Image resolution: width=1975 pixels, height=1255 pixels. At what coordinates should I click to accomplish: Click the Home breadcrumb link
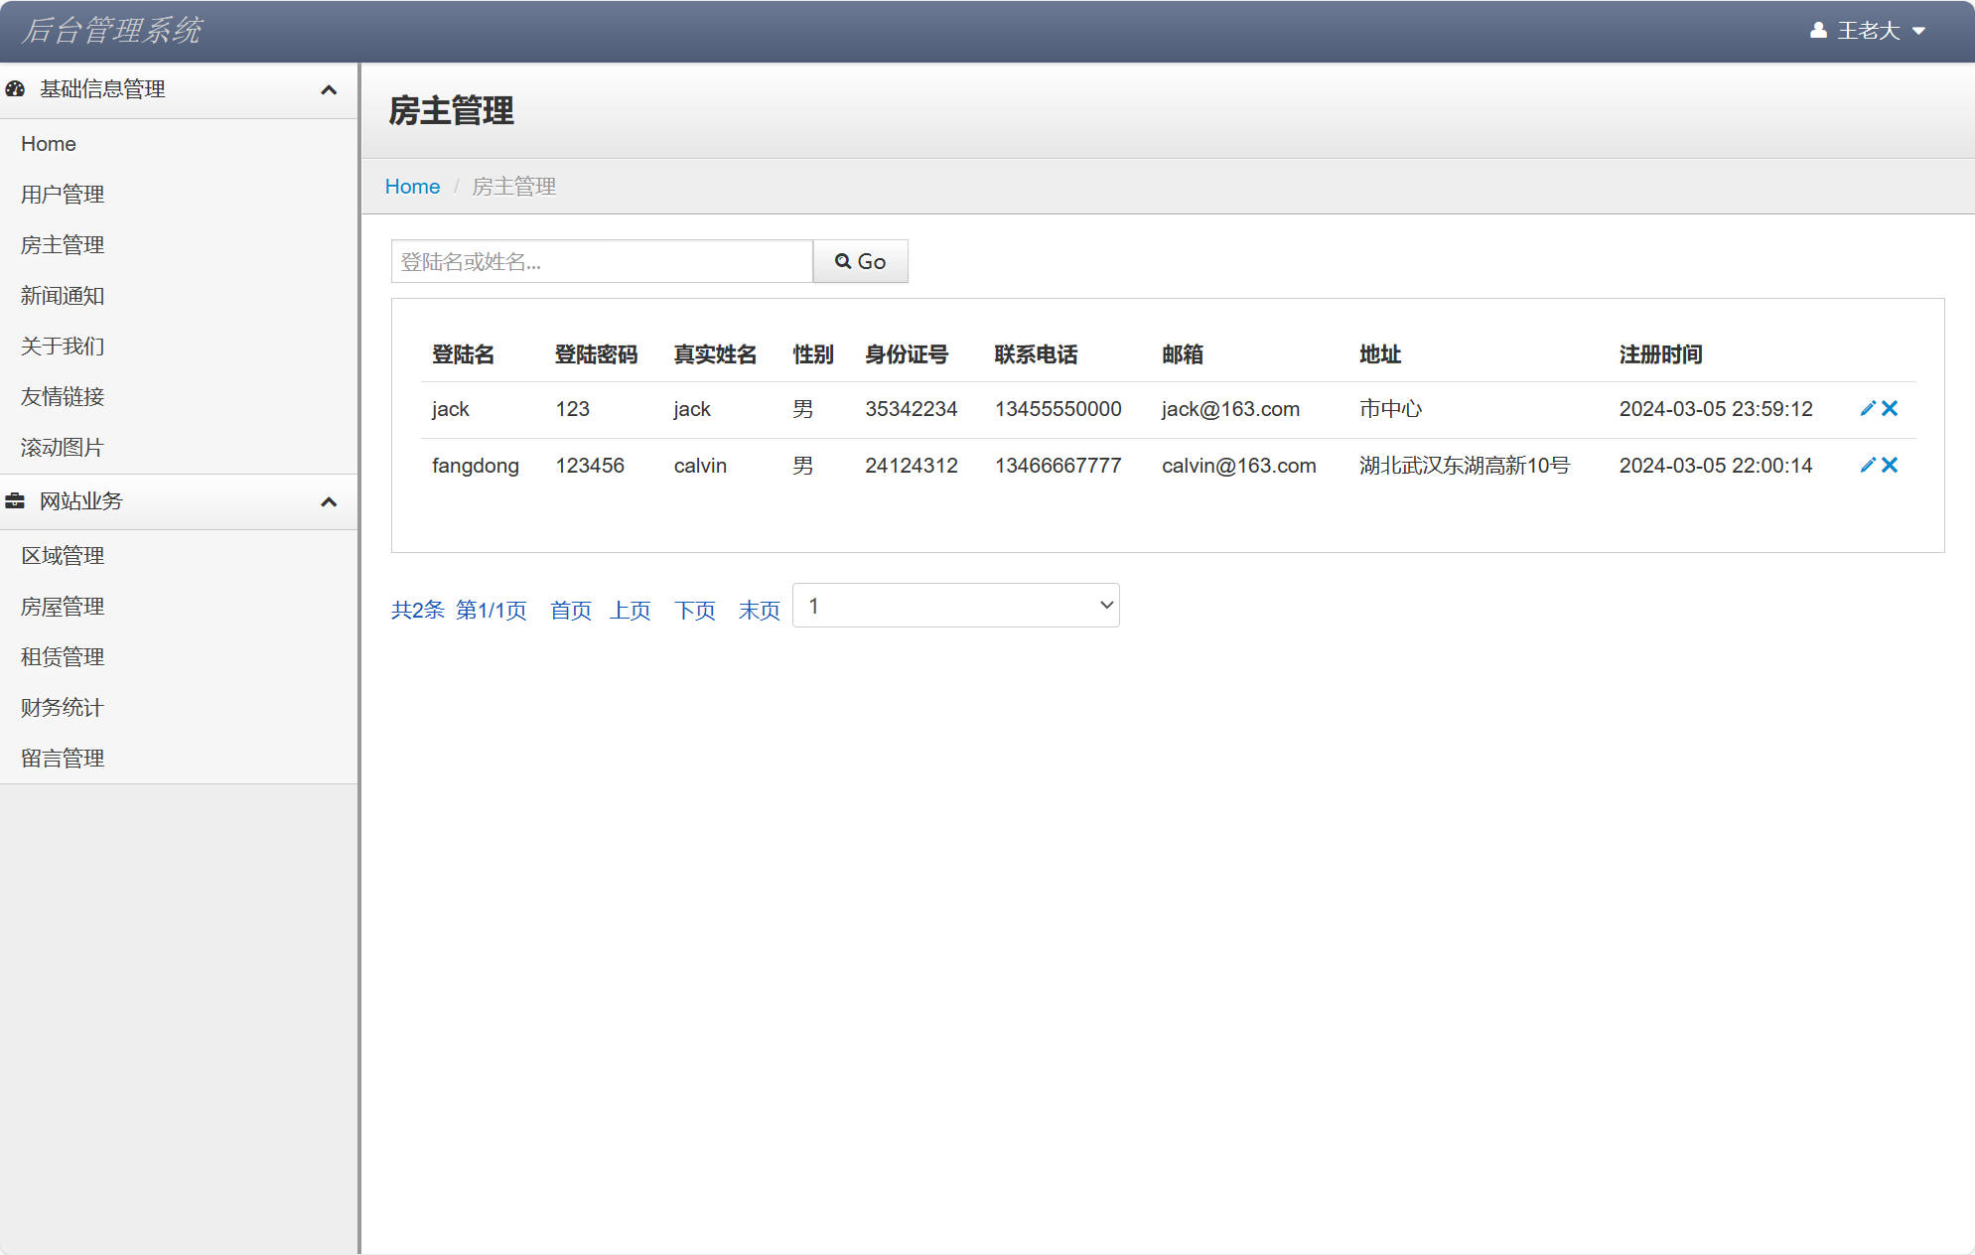pos(412,187)
